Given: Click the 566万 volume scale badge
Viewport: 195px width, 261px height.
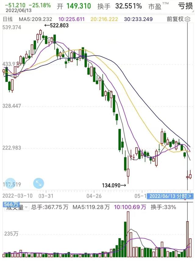Looking at the screenshot, I should tap(11, 204).
